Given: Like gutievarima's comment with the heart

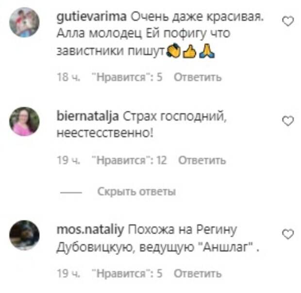Looking at the screenshot, I should pyautogui.click(x=288, y=21).
